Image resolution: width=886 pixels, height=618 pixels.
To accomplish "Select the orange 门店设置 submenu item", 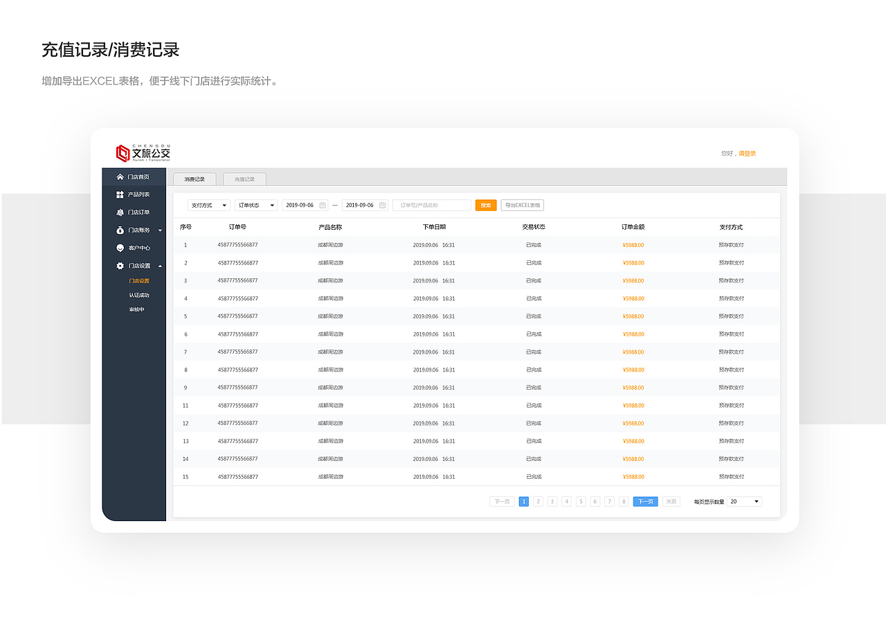I will click(x=139, y=281).
